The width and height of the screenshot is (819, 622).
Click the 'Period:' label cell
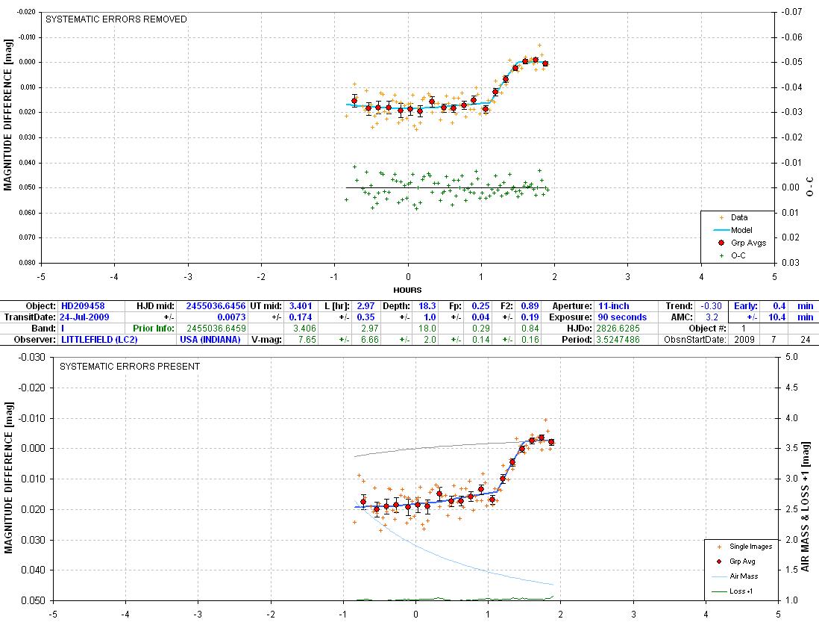point(577,339)
